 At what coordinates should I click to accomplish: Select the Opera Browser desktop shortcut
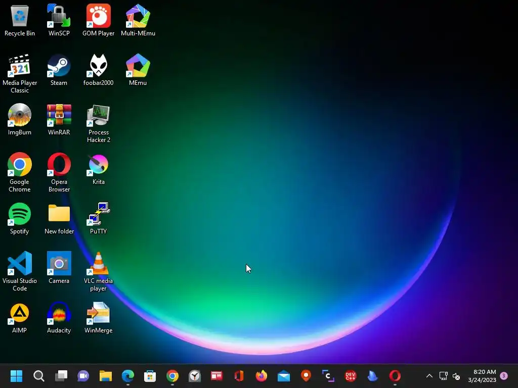tap(59, 172)
